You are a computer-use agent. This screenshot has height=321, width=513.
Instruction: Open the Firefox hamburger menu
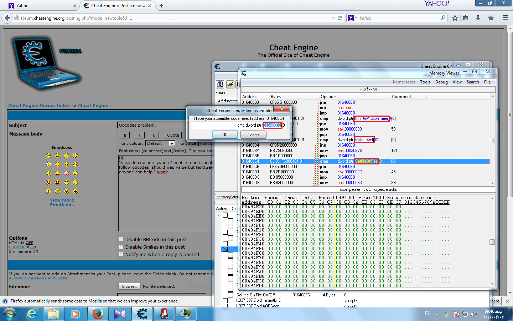click(505, 18)
